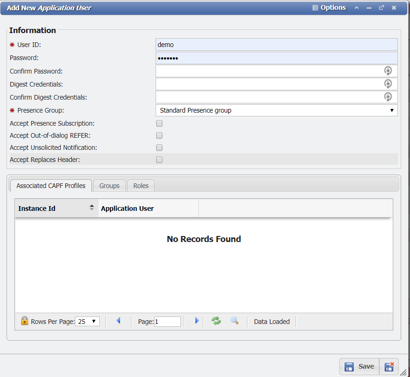Generate credentials for Digest Credentials field
Image resolution: width=410 pixels, height=377 pixels.
coord(388,83)
